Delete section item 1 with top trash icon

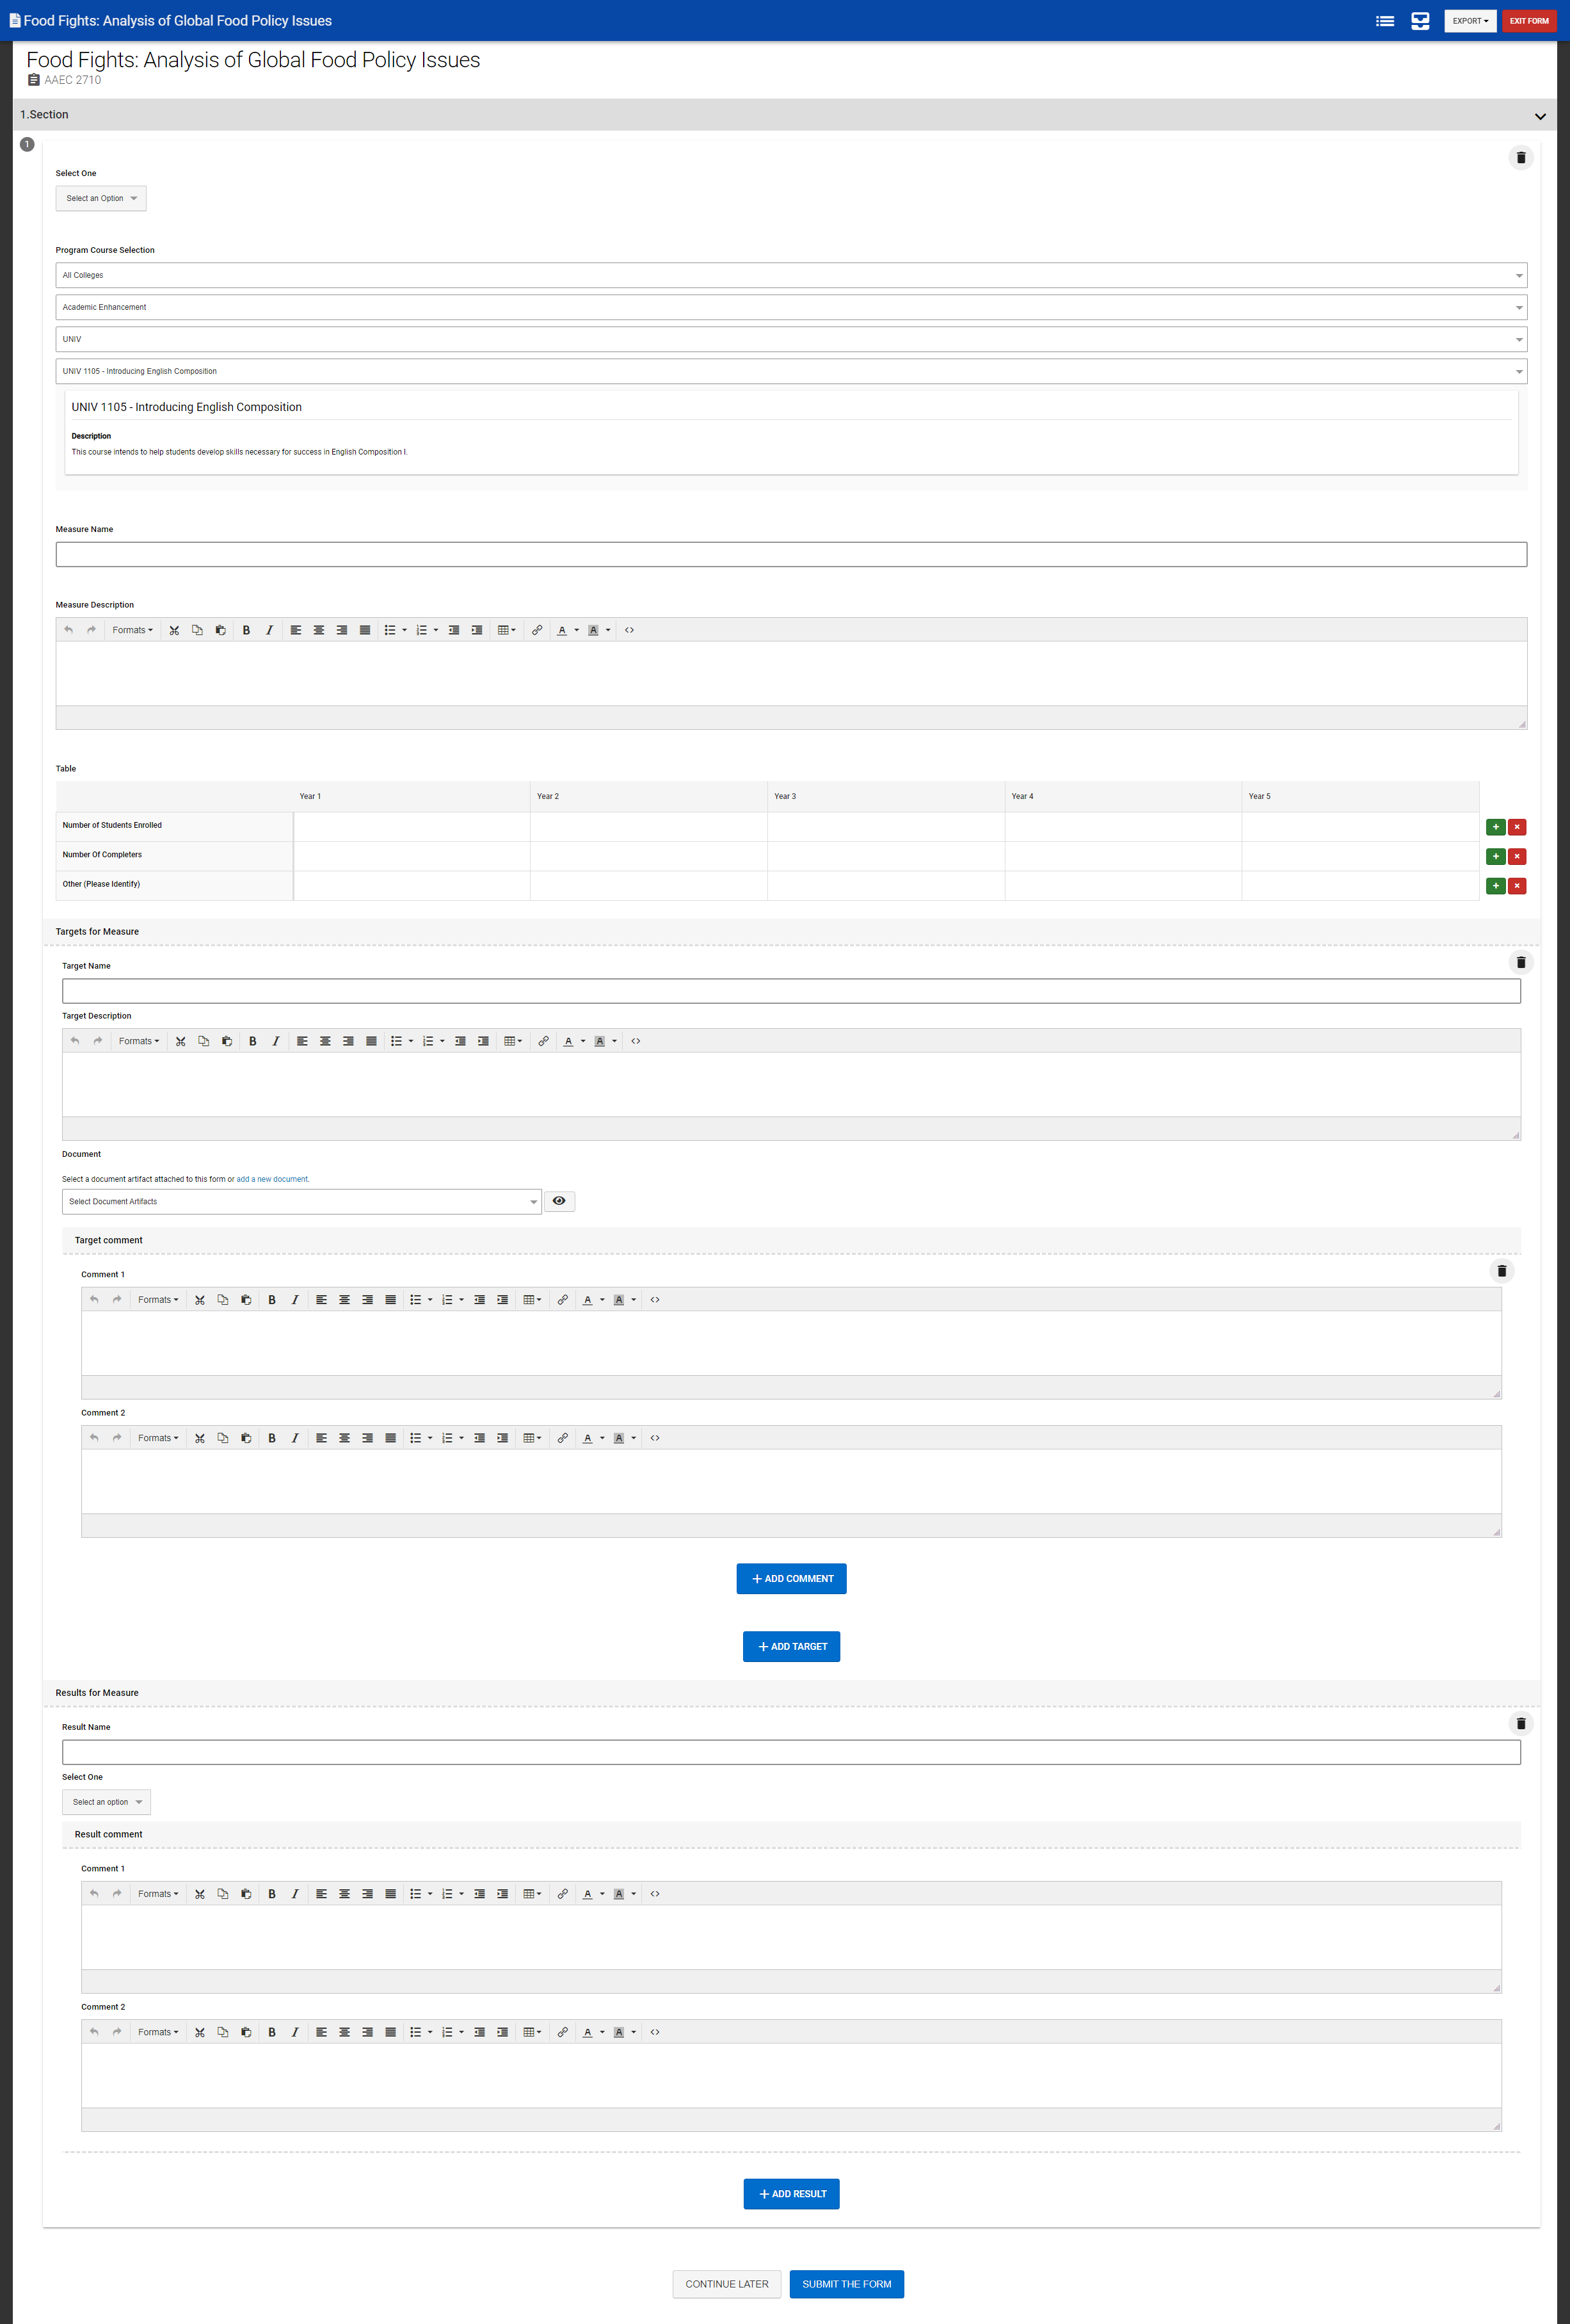point(1520,158)
